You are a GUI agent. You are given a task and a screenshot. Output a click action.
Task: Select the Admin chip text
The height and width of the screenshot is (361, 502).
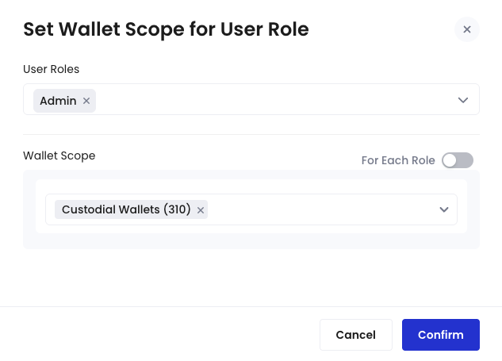pyautogui.click(x=58, y=101)
